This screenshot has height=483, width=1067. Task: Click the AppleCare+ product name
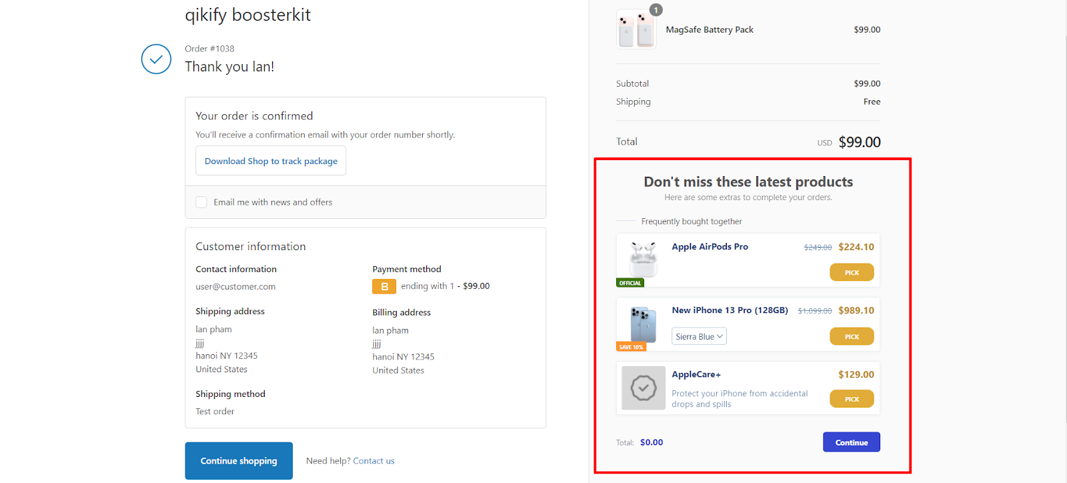click(696, 374)
